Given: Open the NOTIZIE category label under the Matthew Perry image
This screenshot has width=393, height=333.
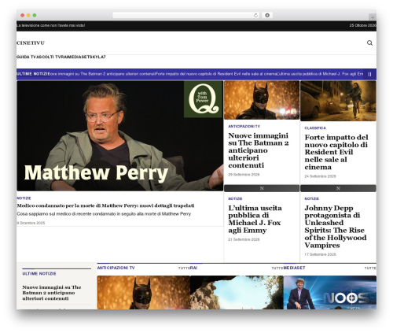Looking at the screenshot, I should click(x=24, y=198).
